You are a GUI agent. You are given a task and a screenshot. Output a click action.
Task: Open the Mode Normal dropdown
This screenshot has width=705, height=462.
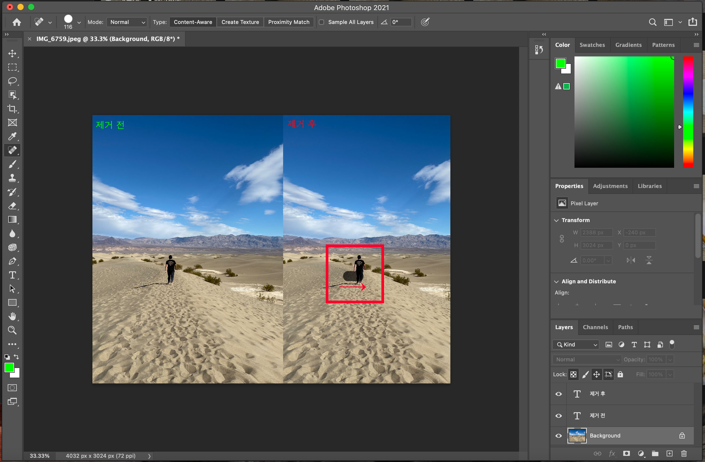(x=127, y=22)
